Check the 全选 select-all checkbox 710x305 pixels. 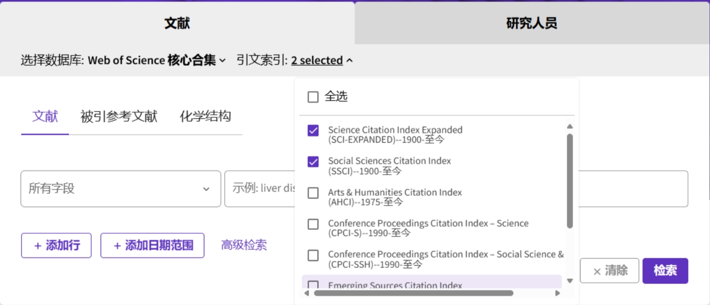point(313,97)
